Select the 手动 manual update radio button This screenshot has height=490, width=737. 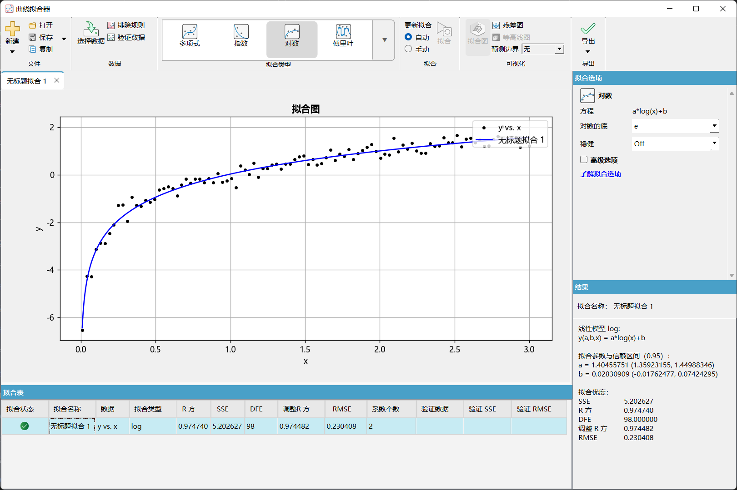tap(408, 49)
